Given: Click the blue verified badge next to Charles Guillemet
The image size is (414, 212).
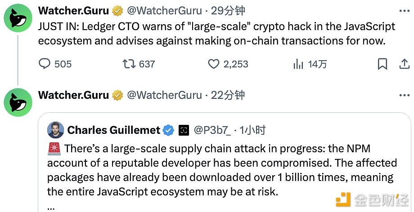Looking at the screenshot, I should click(x=168, y=130).
